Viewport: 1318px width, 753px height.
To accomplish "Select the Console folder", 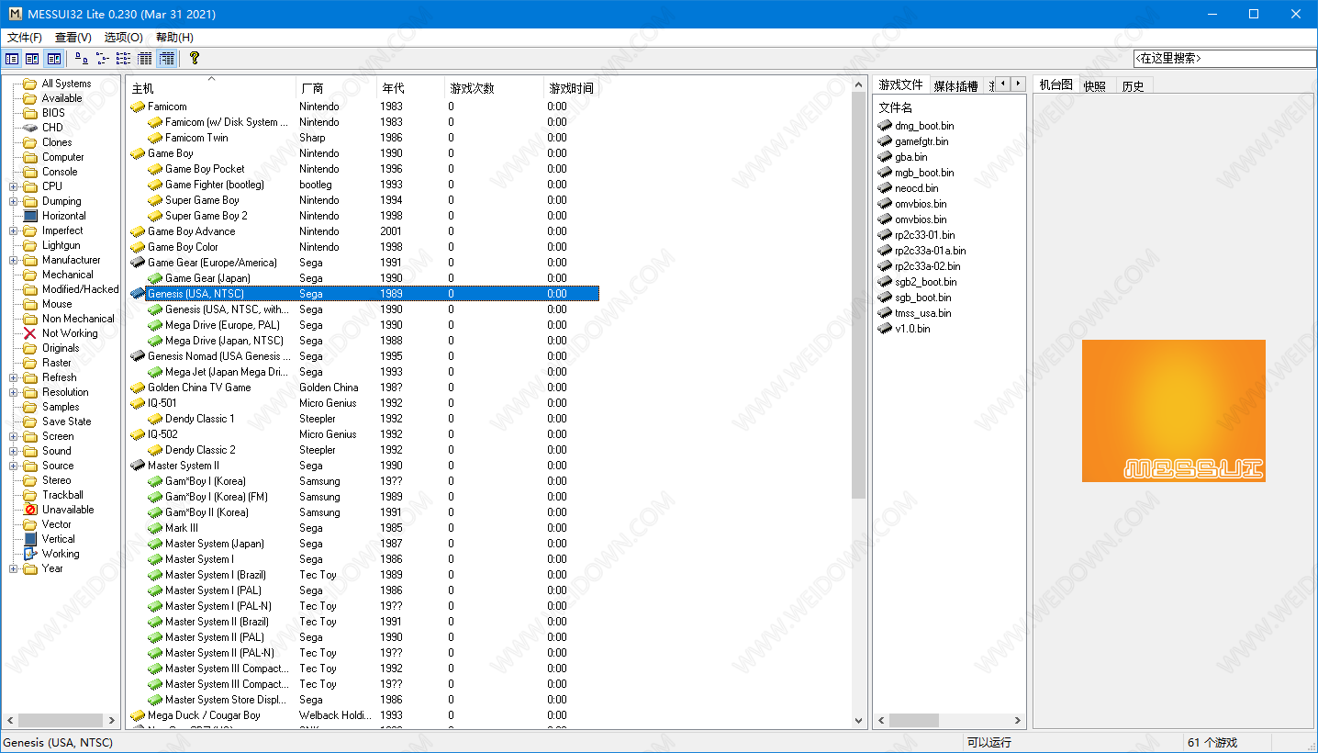I will point(60,172).
